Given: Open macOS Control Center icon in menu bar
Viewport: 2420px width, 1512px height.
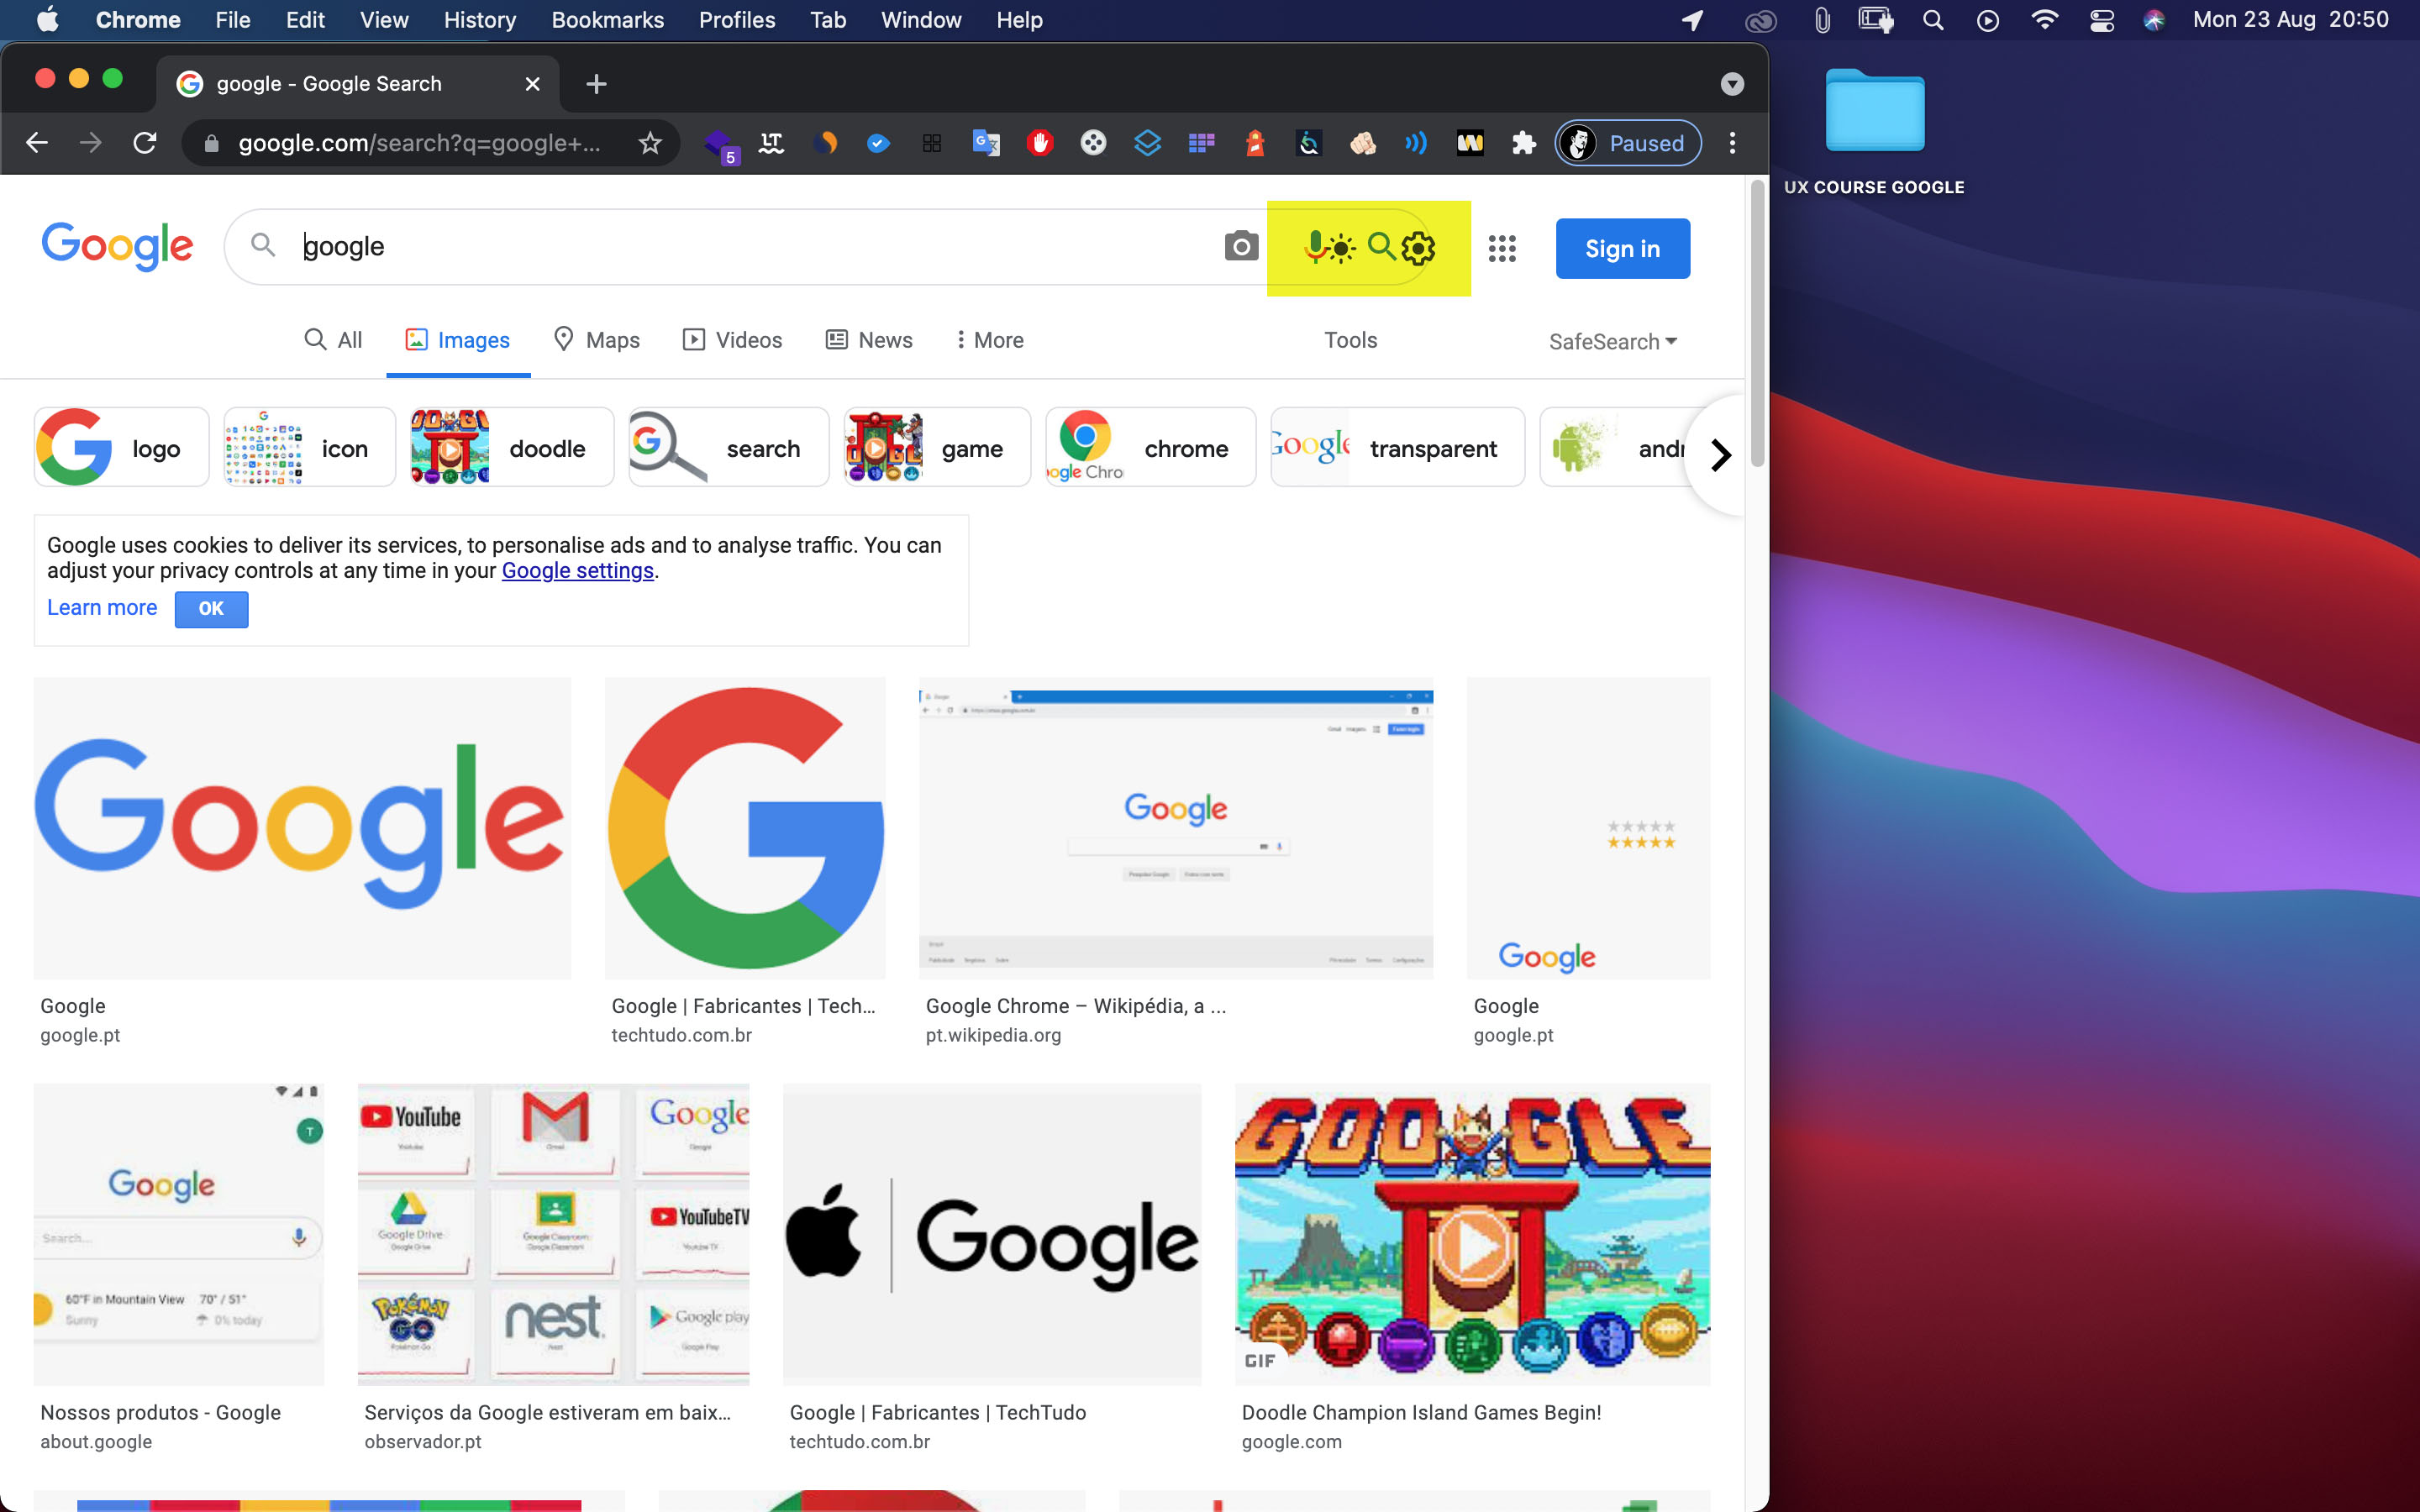Looking at the screenshot, I should coord(2101,20).
